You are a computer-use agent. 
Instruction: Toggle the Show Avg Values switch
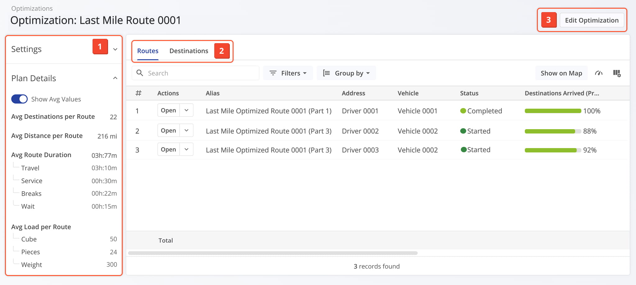tap(19, 99)
